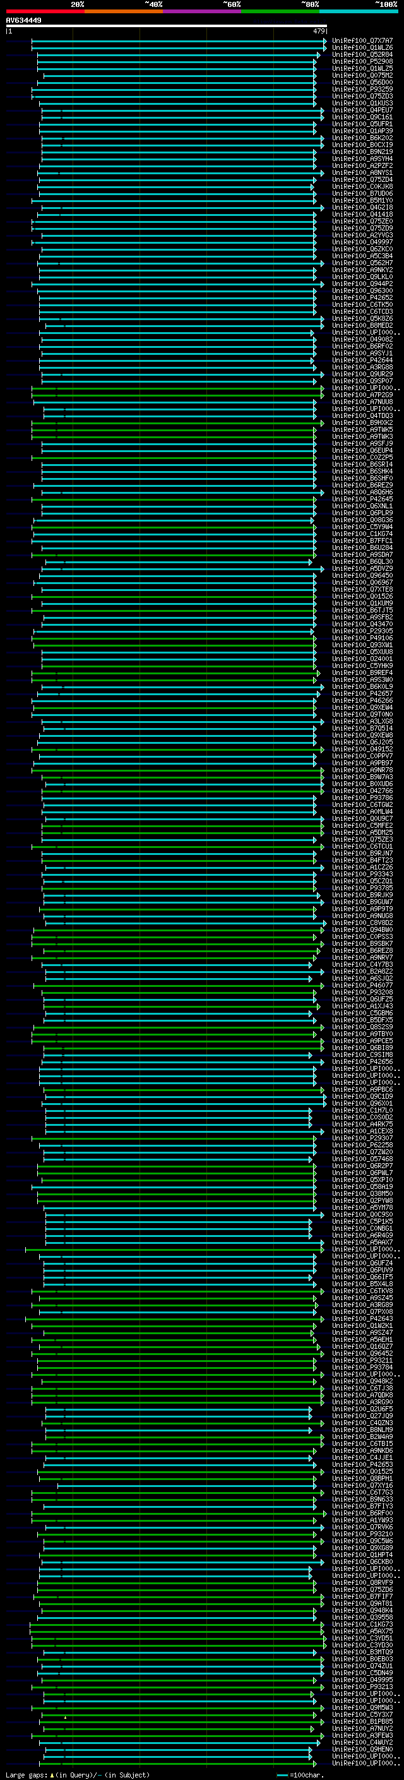Screen dimensions: 404x1780
Task: Click the UniRef100_Q4G2I8 hit label
Action: 362,207
